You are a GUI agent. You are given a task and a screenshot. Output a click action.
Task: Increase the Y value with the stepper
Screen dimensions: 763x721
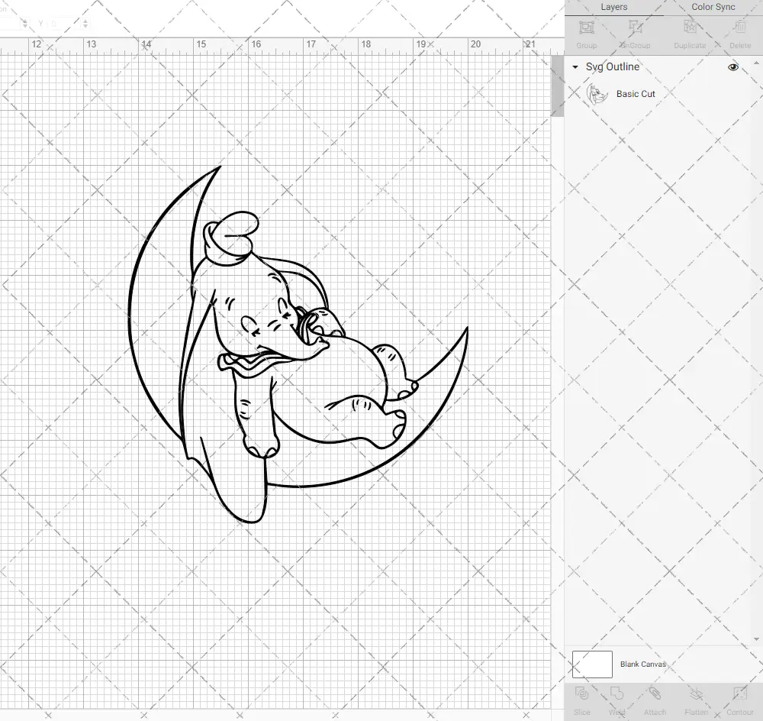coord(85,21)
